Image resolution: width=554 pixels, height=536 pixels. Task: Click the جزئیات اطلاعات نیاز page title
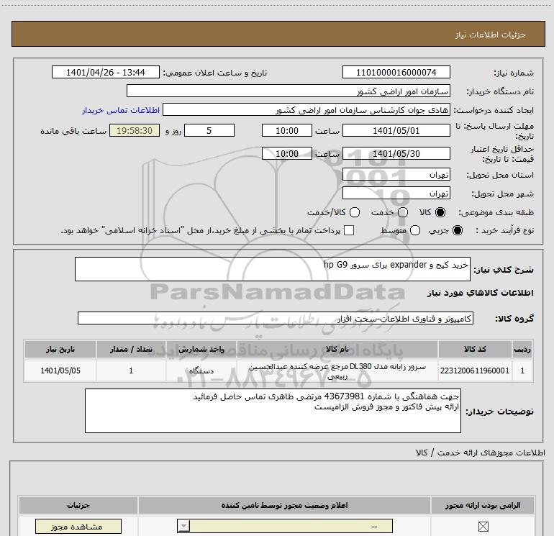491,35
